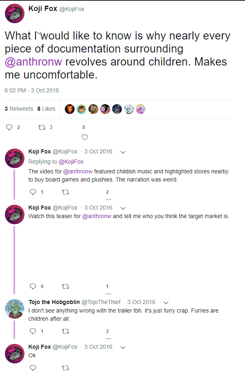Retweet the teaser target market tweet

[65, 287]
